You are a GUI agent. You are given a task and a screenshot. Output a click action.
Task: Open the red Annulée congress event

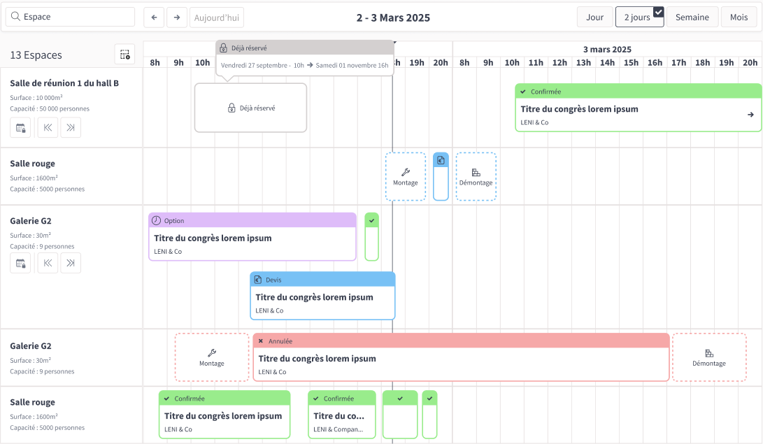click(x=461, y=358)
